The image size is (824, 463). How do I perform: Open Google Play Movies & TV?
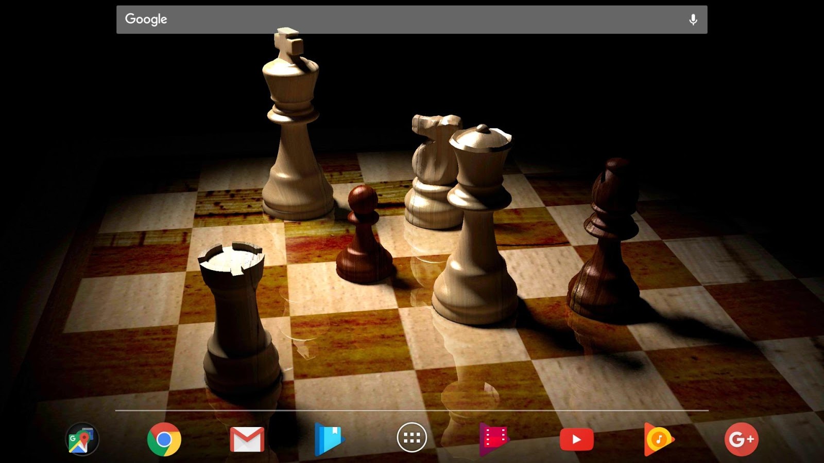[494, 439]
